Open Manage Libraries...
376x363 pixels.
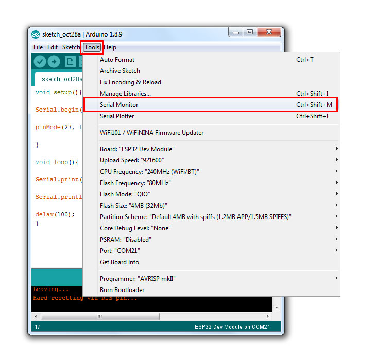(212, 94)
